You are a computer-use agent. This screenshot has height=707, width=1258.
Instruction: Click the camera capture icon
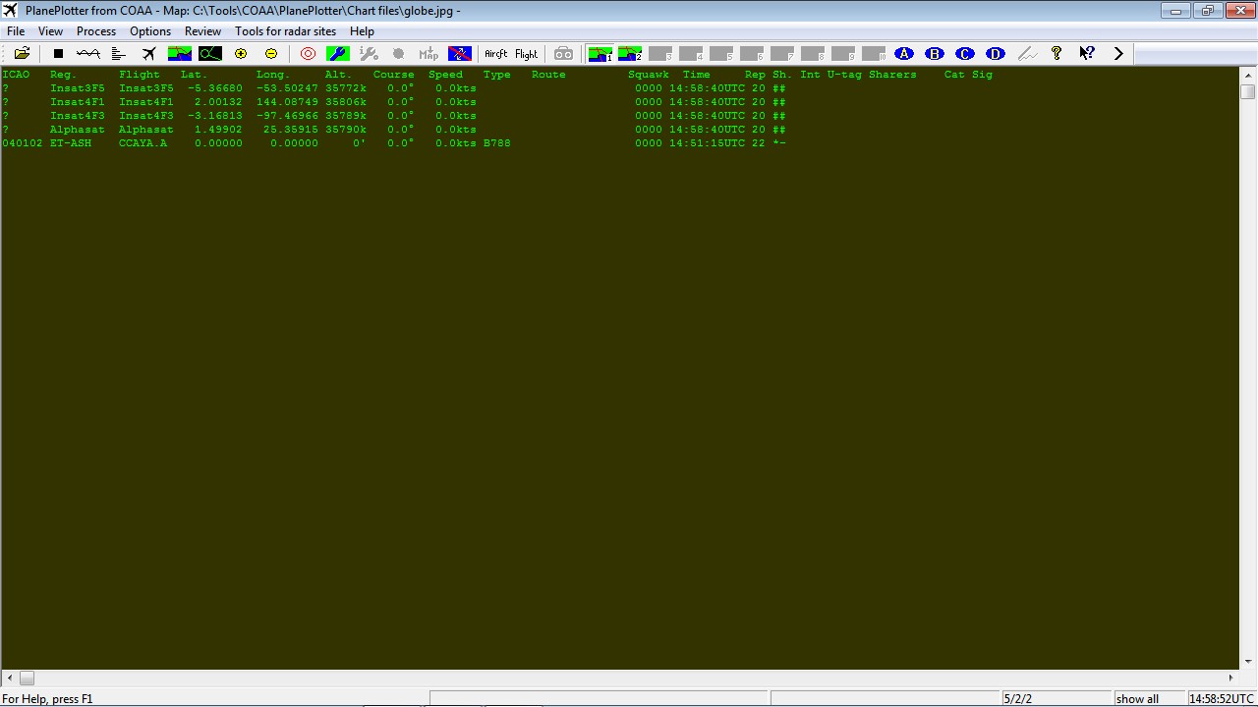pyautogui.click(x=562, y=54)
